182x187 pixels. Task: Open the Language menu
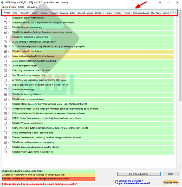[x=32, y=7]
